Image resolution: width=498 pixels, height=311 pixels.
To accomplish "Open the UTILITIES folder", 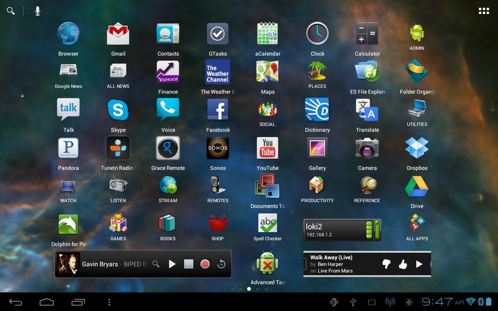I will pos(417,108).
